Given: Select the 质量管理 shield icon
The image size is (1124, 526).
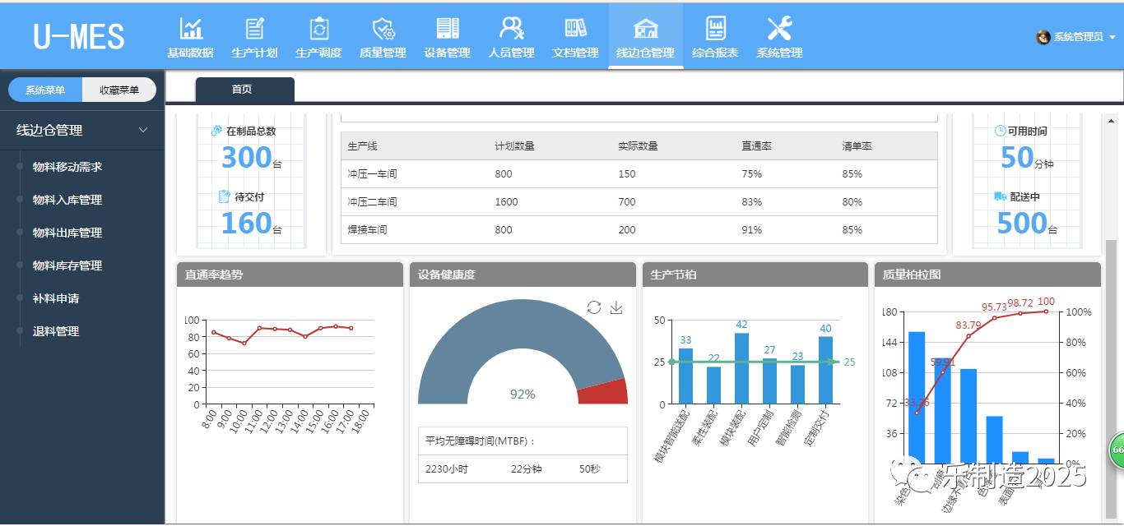Looking at the screenshot, I should [383, 30].
